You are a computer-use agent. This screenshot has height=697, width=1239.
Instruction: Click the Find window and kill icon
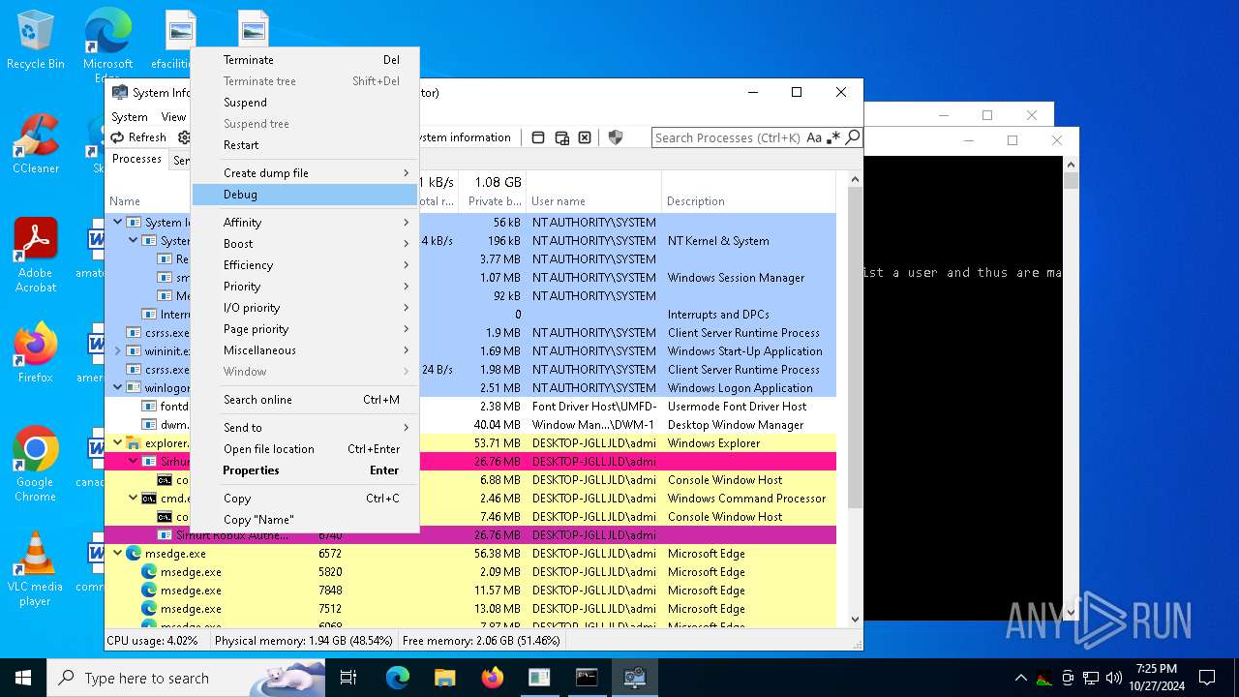(585, 137)
